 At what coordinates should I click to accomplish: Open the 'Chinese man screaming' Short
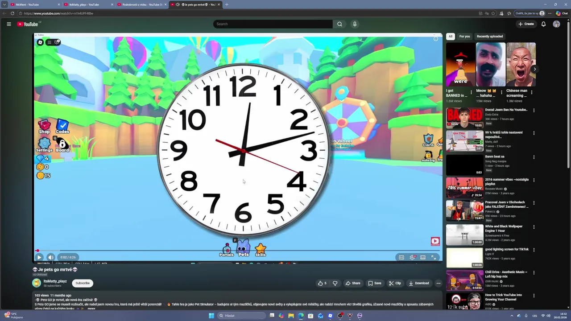tap(521, 65)
